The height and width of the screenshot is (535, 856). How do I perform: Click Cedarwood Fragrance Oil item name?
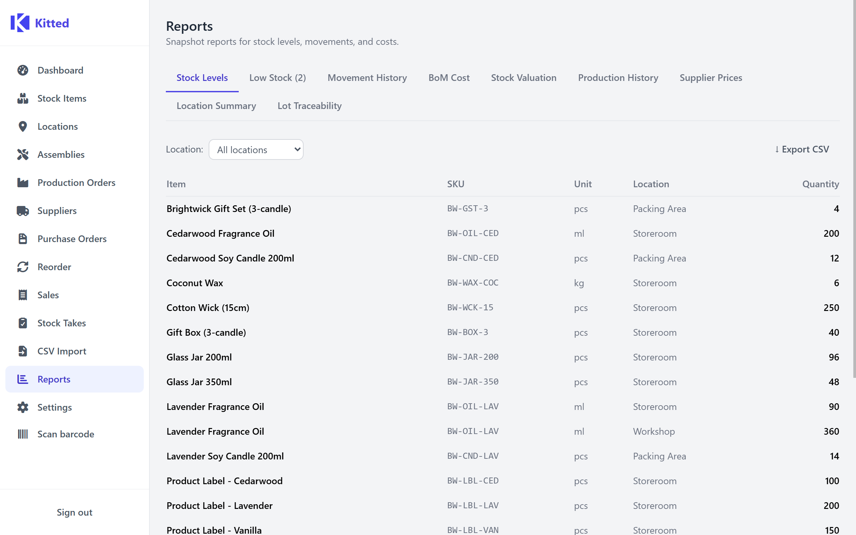tap(220, 233)
